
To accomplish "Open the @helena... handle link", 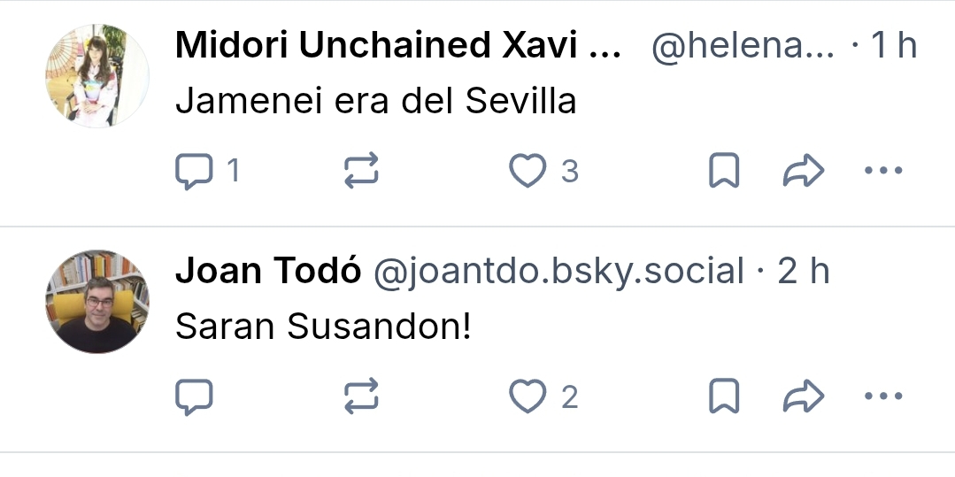I will pyautogui.click(x=743, y=46).
